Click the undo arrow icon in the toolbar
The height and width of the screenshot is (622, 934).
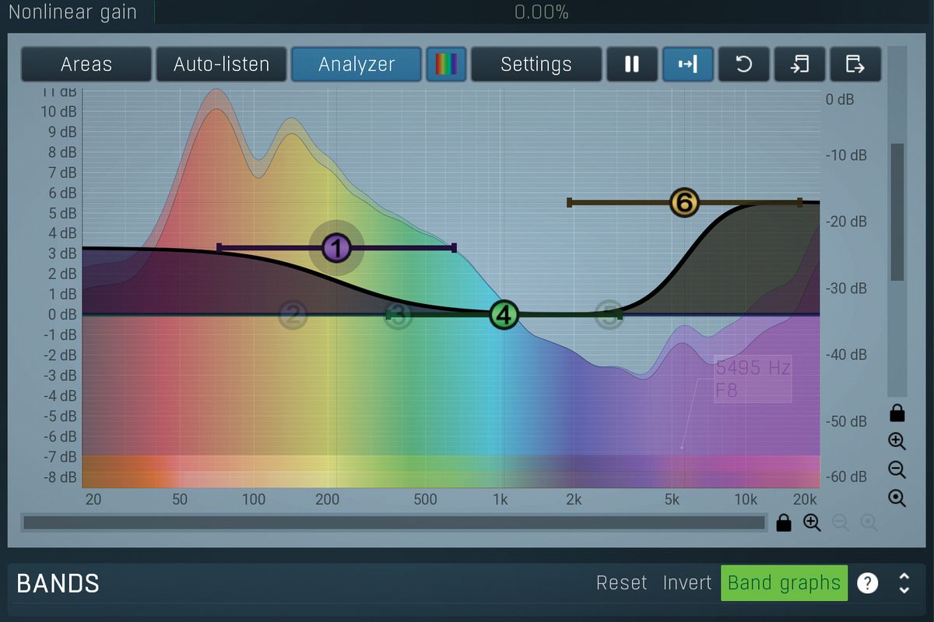[x=743, y=65]
